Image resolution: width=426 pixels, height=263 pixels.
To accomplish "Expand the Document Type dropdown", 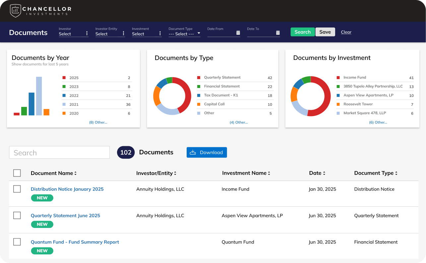I will pos(199,33).
